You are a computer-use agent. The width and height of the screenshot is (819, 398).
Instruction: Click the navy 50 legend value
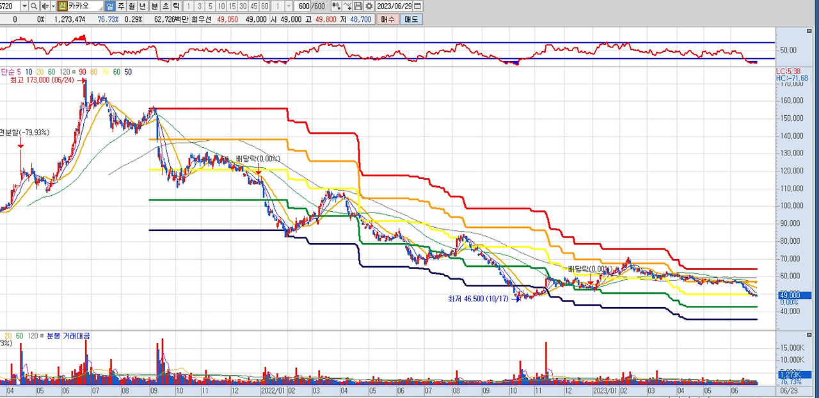(128, 72)
